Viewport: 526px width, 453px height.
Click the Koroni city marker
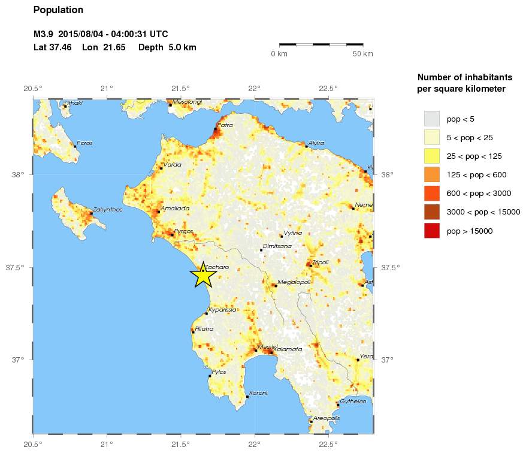coord(247,397)
